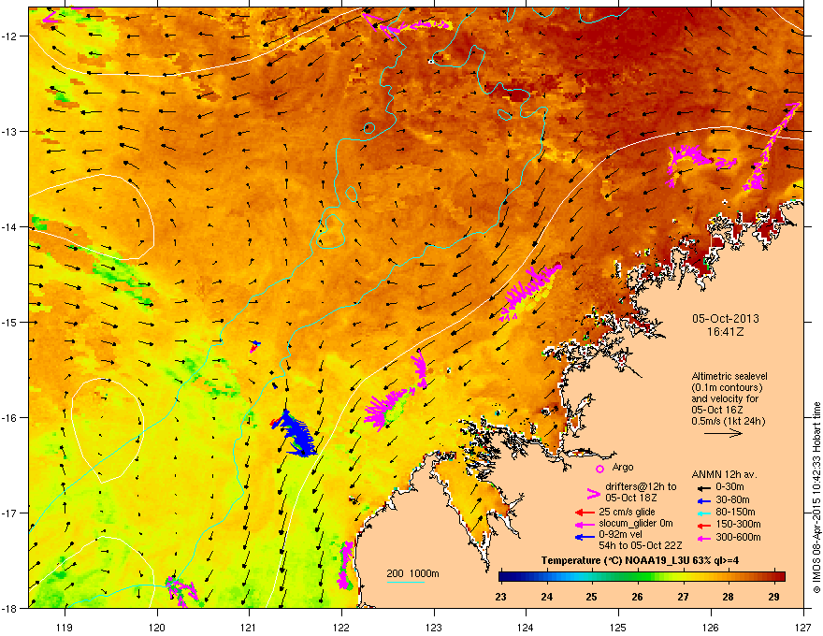Click the latitude axis label -18
Viewport: 823px width, 636px height.
pyautogui.click(x=9, y=608)
